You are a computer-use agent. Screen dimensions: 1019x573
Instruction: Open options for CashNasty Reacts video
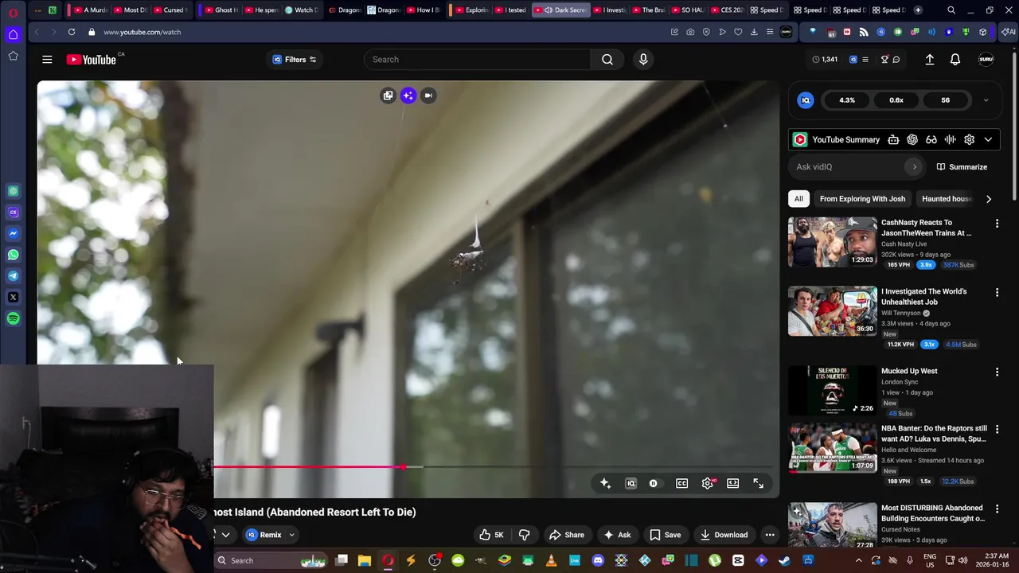click(997, 224)
